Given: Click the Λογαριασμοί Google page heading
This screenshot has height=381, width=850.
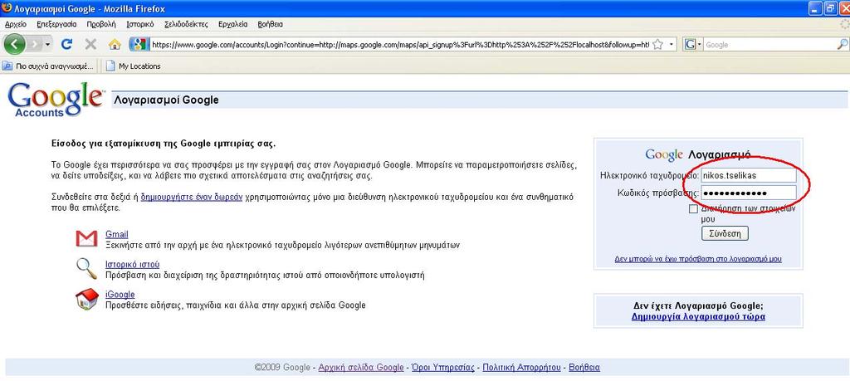Looking at the screenshot, I should 166,100.
